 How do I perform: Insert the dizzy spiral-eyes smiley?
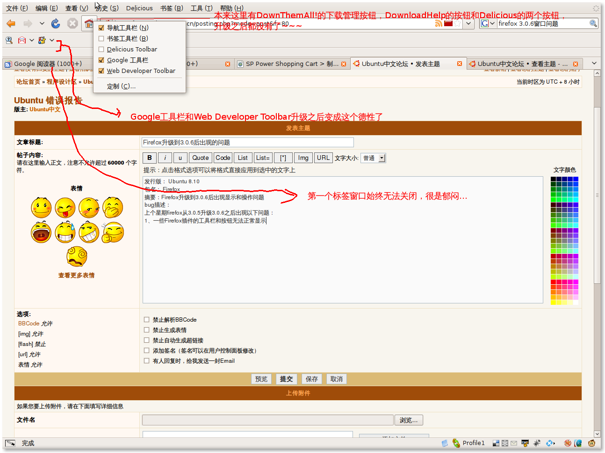(77, 256)
